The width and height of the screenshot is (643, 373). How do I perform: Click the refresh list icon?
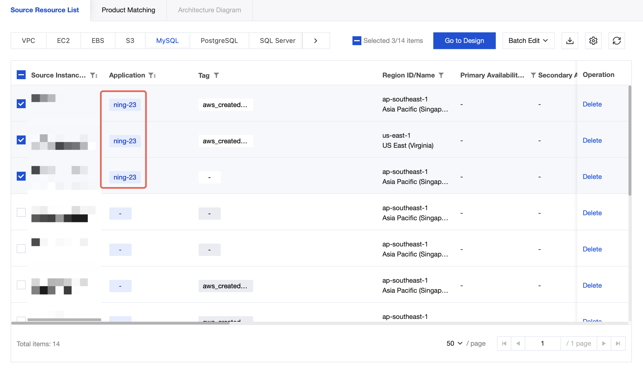point(617,41)
